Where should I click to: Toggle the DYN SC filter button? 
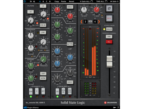tap(43, 25)
